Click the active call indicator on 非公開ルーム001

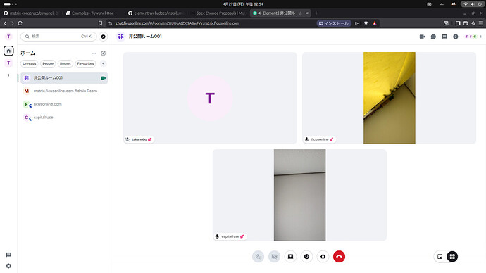click(104, 78)
